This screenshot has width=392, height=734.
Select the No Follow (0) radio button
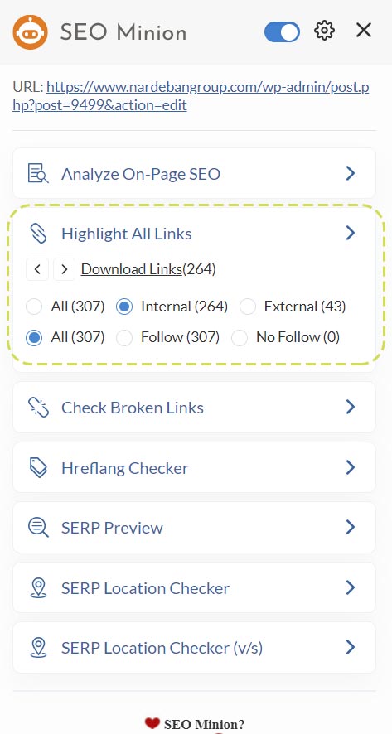point(240,337)
